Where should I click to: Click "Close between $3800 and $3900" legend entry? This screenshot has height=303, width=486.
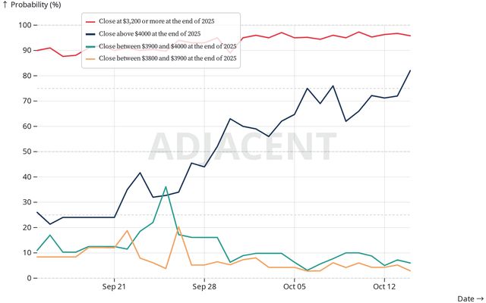168,57
